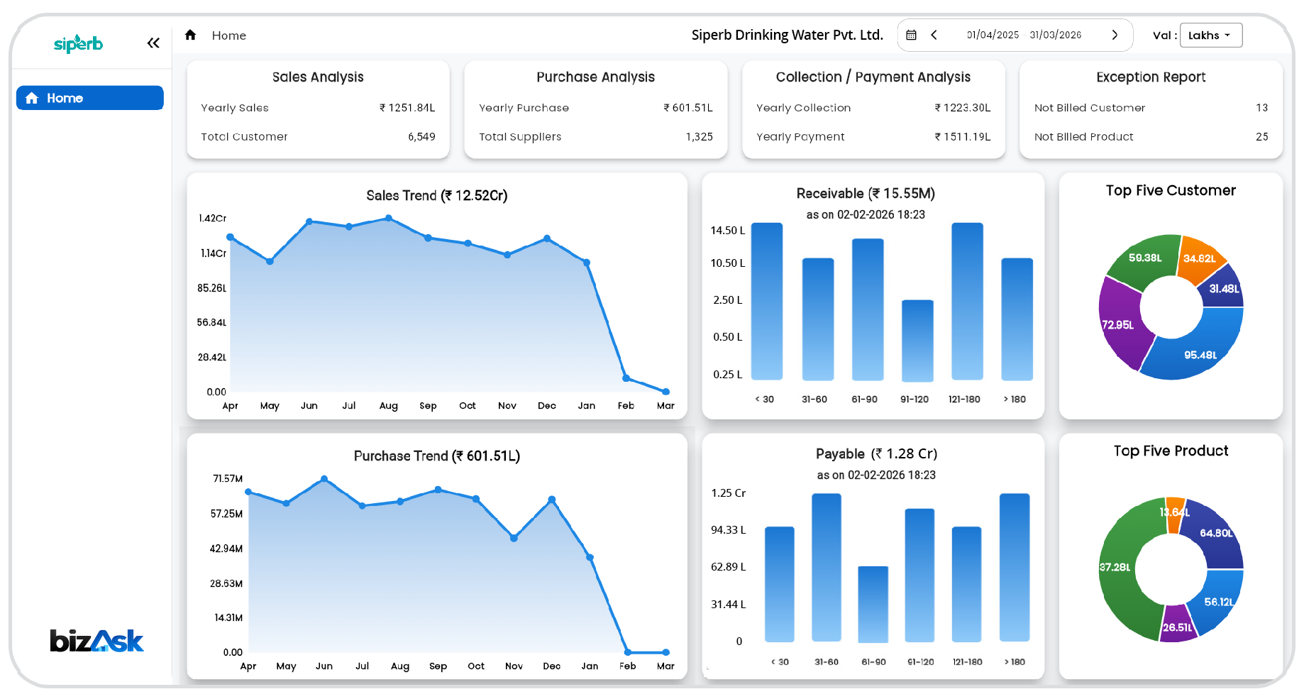Click the house icon in the Home menu item
The image size is (1304, 699).
32,98
